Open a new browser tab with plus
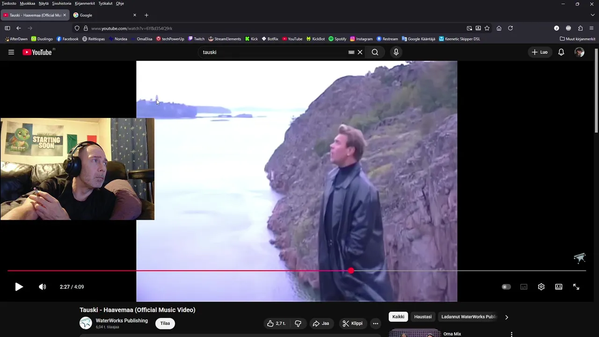The width and height of the screenshot is (599, 337). (x=146, y=15)
